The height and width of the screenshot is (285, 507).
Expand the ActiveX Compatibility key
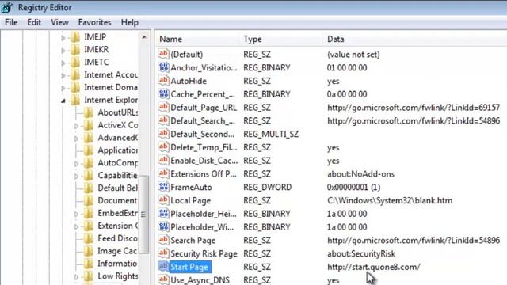[x=76, y=126]
